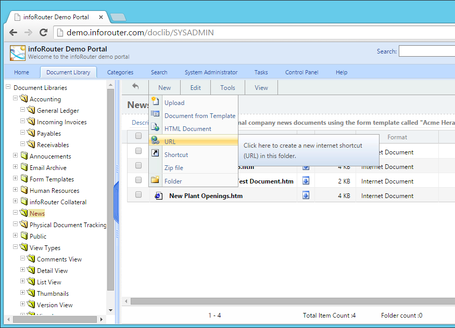
Task: Click the Format column header
Action: 397,137
